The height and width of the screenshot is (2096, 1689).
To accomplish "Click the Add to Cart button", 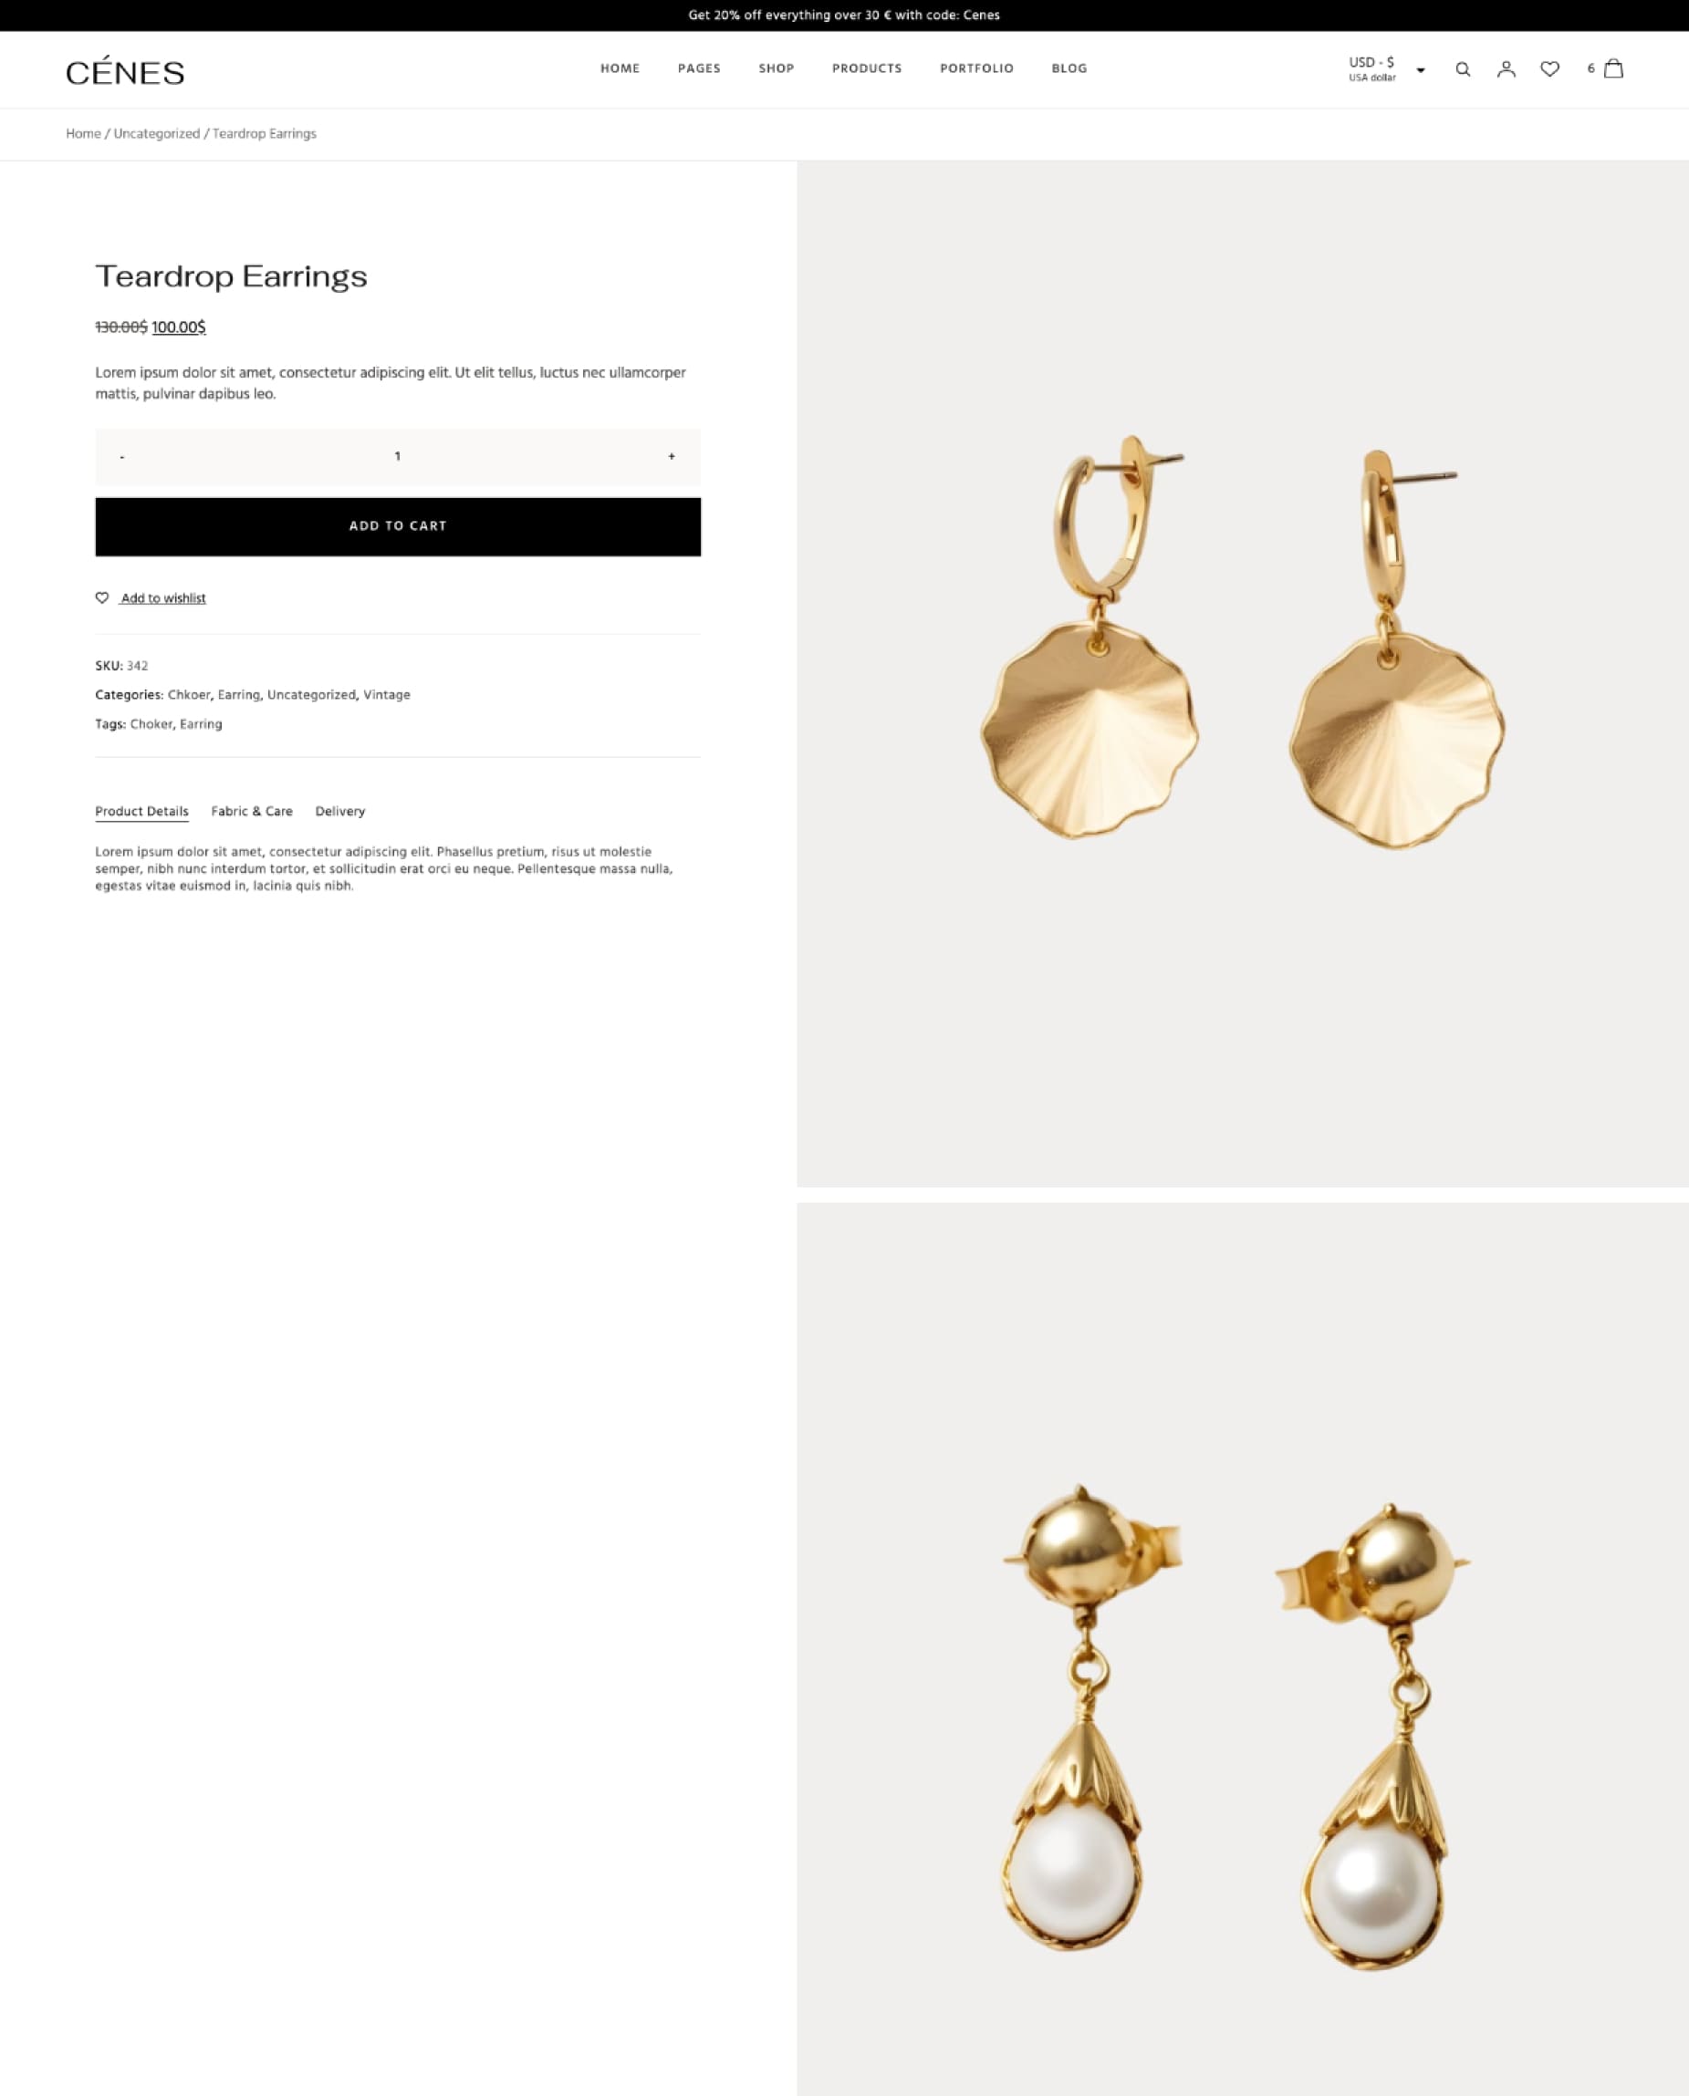I will 398,526.
